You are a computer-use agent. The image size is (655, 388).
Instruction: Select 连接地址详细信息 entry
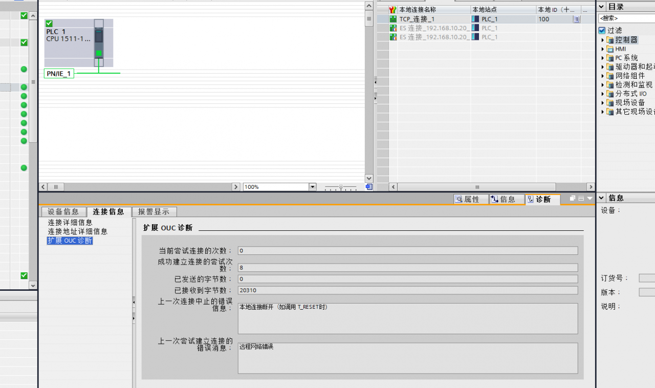[x=78, y=231]
